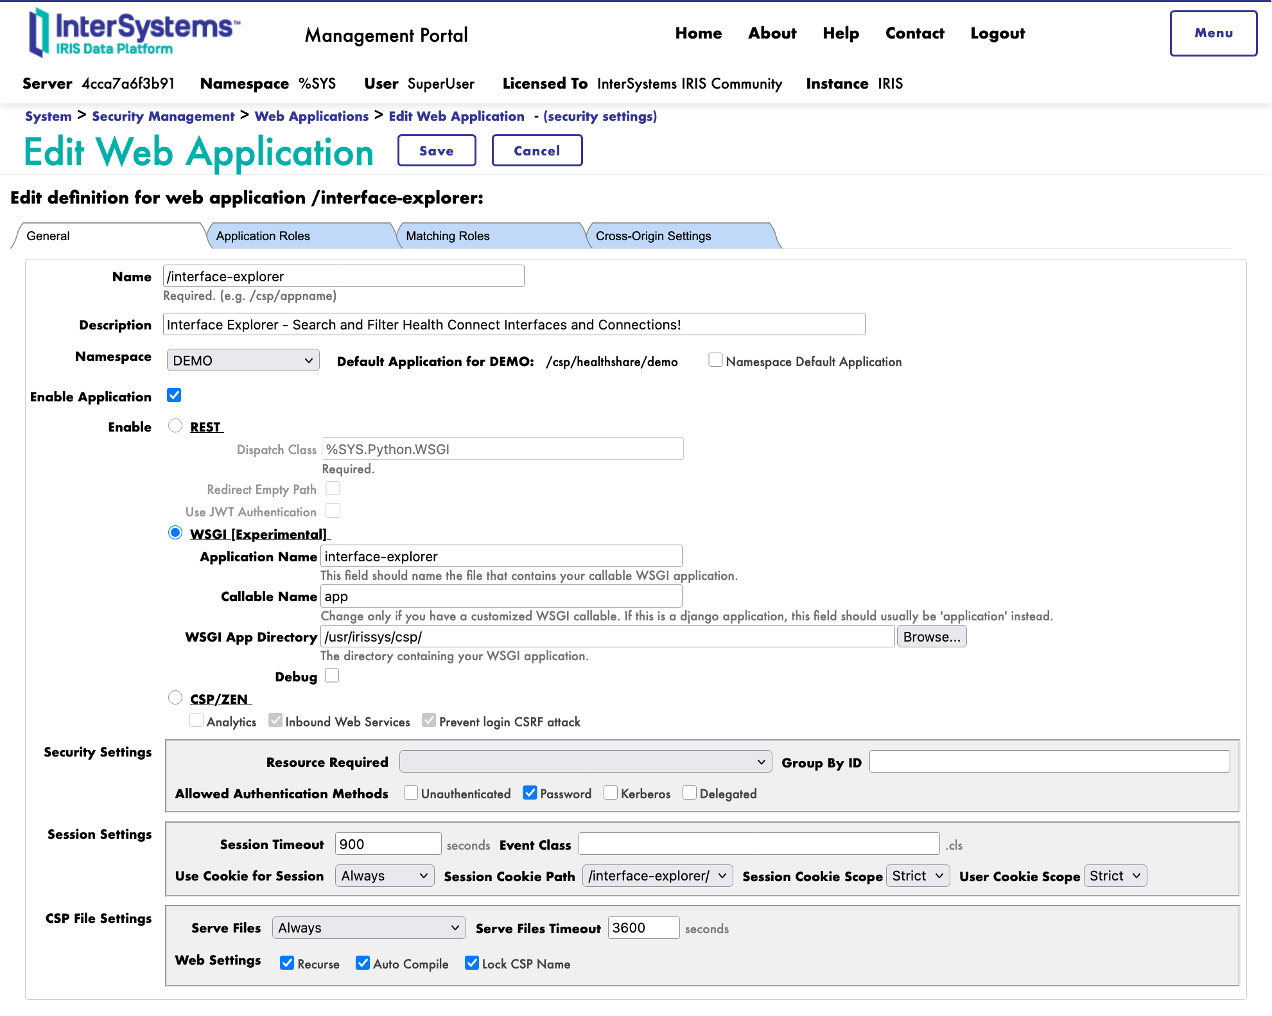
Task: Click the Logout link in header
Action: 997,33
